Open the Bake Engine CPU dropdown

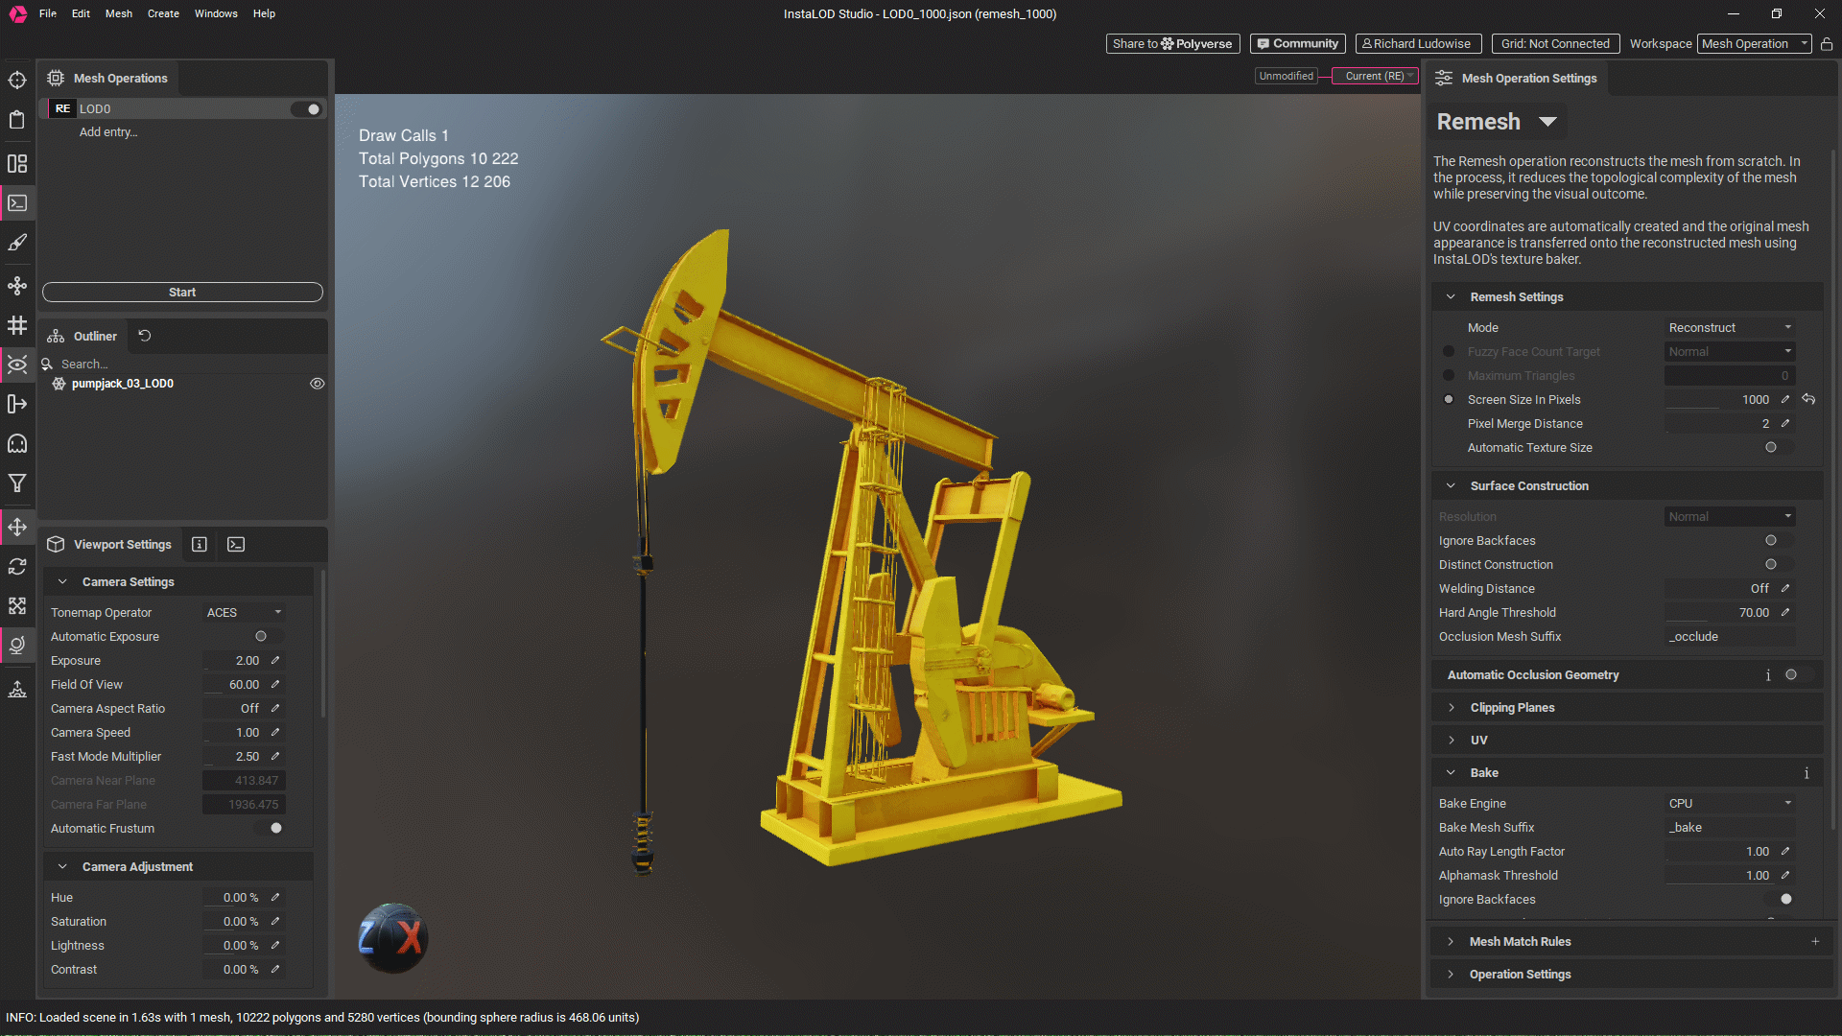point(1730,803)
